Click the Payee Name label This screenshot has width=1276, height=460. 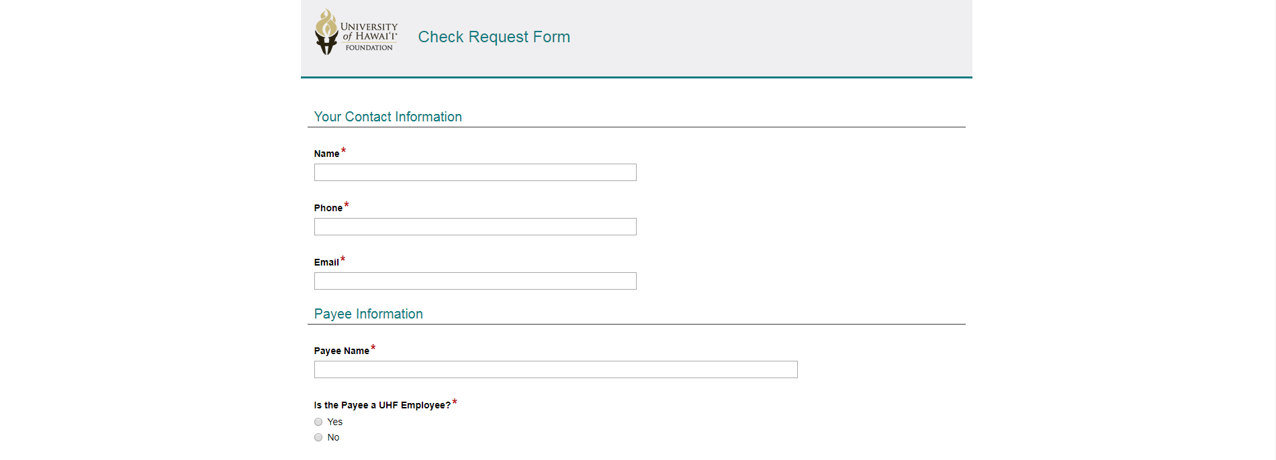(x=341, y=351)
